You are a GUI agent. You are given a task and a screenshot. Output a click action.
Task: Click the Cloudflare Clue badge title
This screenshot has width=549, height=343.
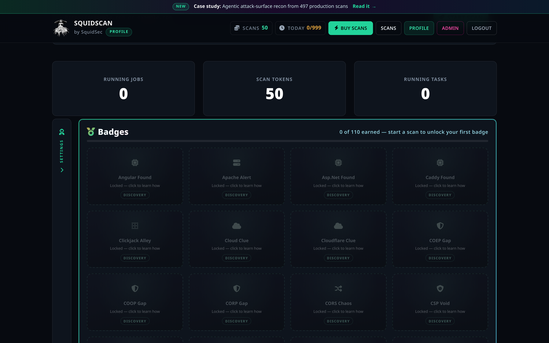338,241
